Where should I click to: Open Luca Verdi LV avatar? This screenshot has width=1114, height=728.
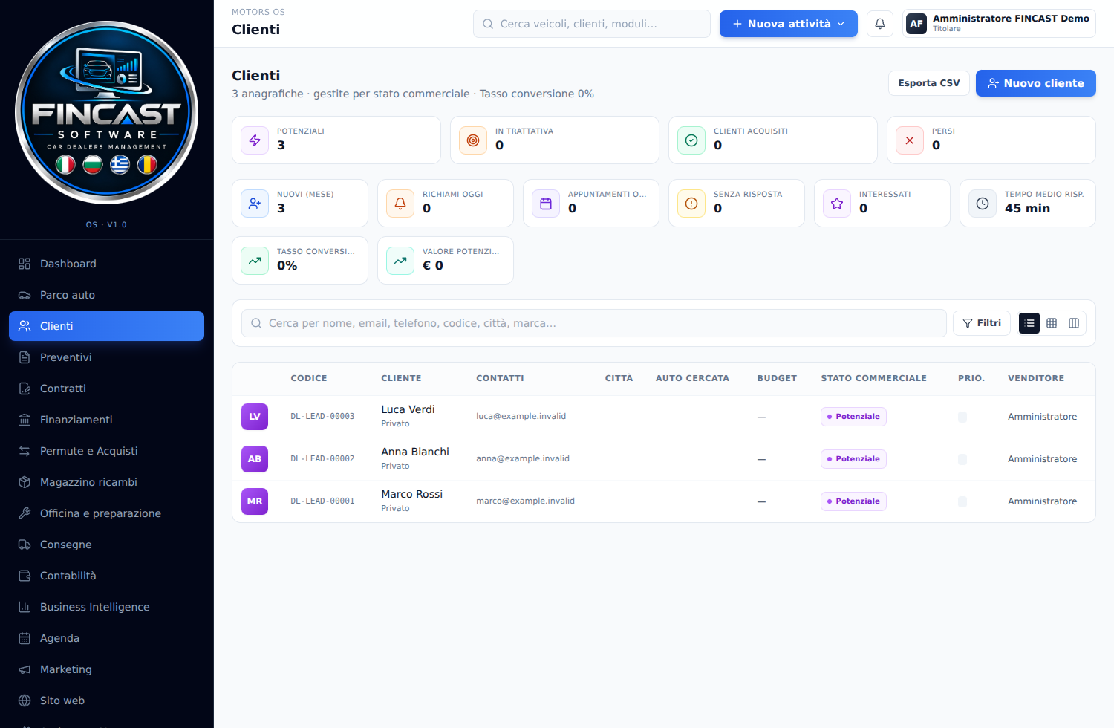(255, 417)
